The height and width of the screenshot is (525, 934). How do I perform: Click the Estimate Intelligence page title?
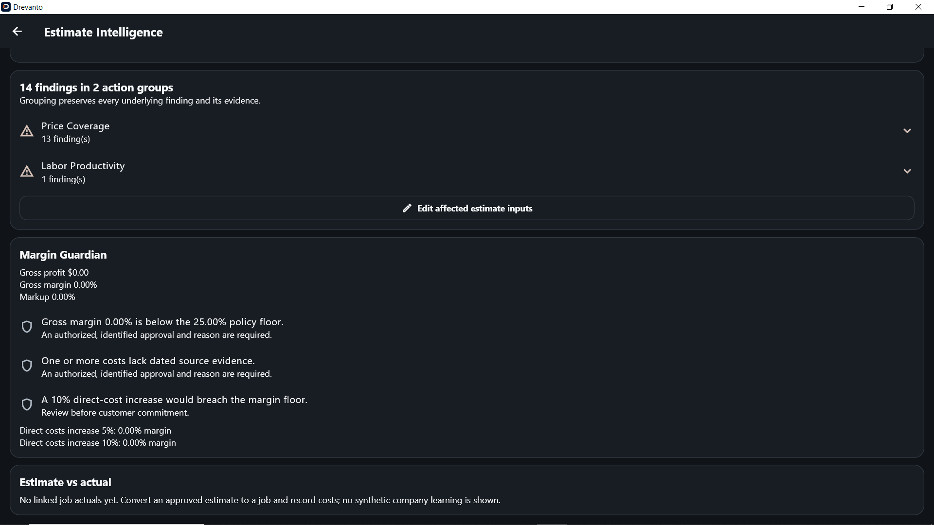(103, 32)
